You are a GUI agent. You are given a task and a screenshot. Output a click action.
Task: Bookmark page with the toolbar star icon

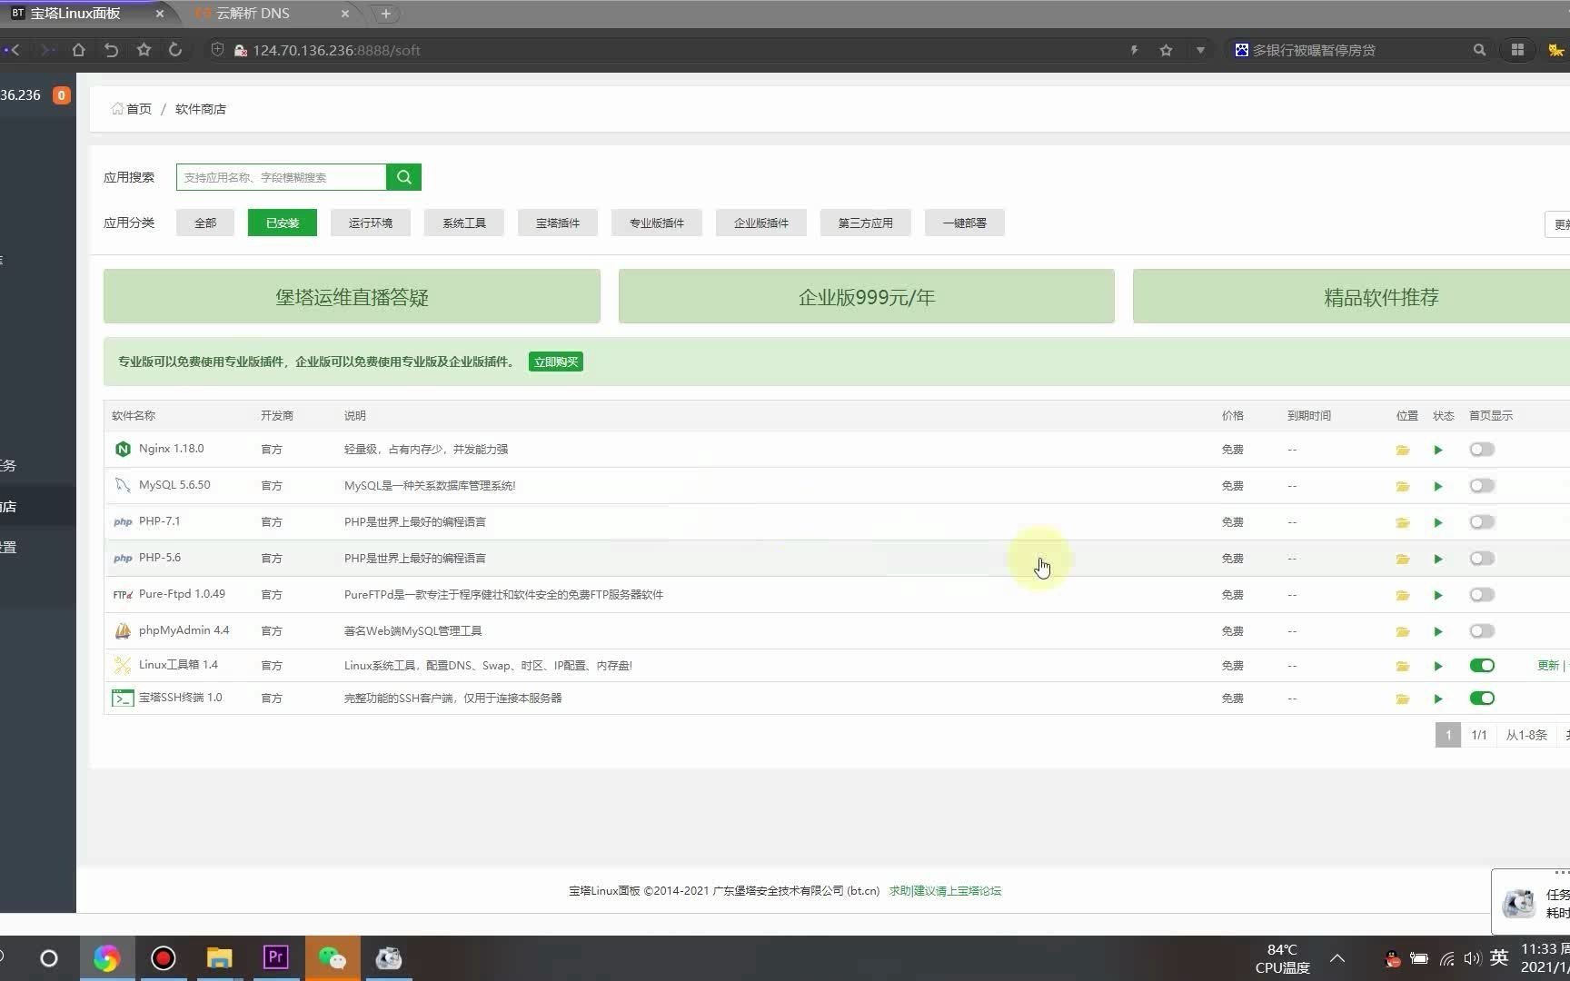[144, 50]
